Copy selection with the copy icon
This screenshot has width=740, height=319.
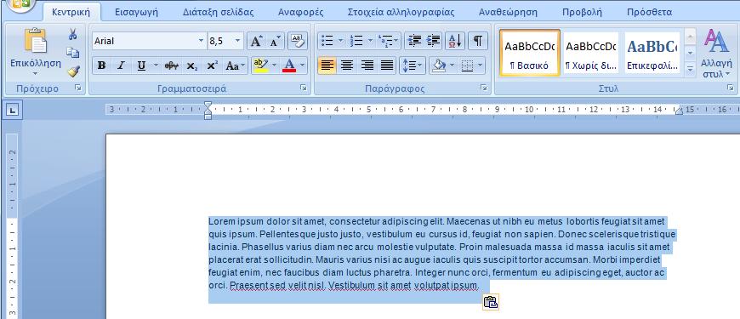pyautogui.click(x=72, y=53)
